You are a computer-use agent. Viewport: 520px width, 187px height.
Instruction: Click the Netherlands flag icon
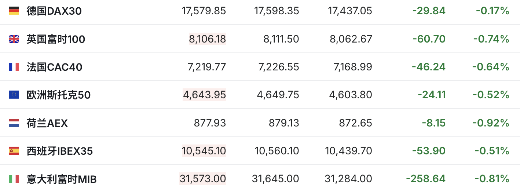pyautogui.click(x=14, y=123)
